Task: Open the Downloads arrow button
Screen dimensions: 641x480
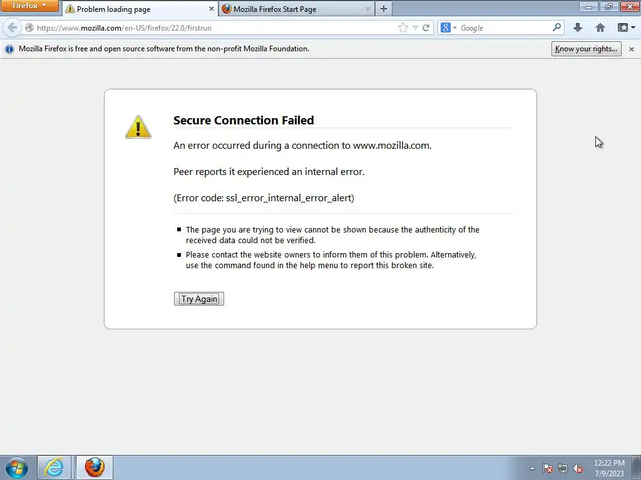Action: tap(577, 27)
